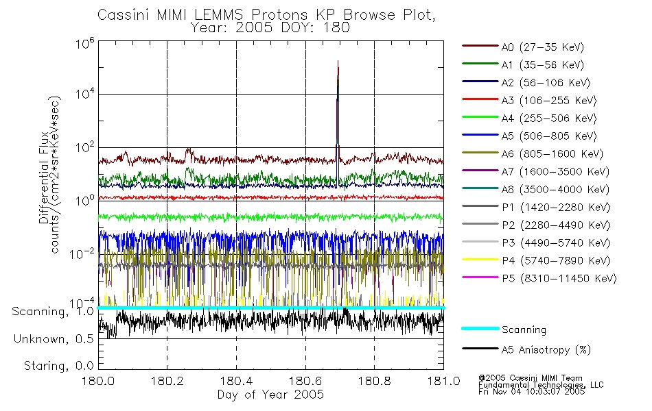Image resolution: width=652 pixels, height=411 pixels.
Task: Click the A5 (506-805 KeV) legend label
Action: 549,136
